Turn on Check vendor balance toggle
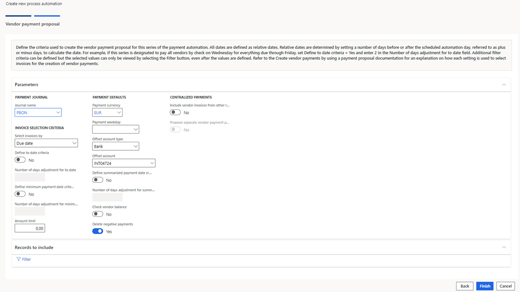 point(98,214)
